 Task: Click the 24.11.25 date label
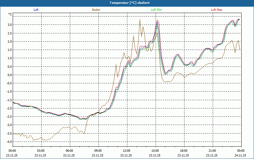point(240,156)
